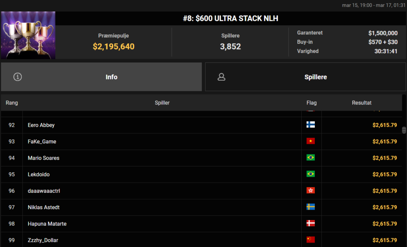Click the Spiller column header
The image size is (407, 247).
pos(162,103)
